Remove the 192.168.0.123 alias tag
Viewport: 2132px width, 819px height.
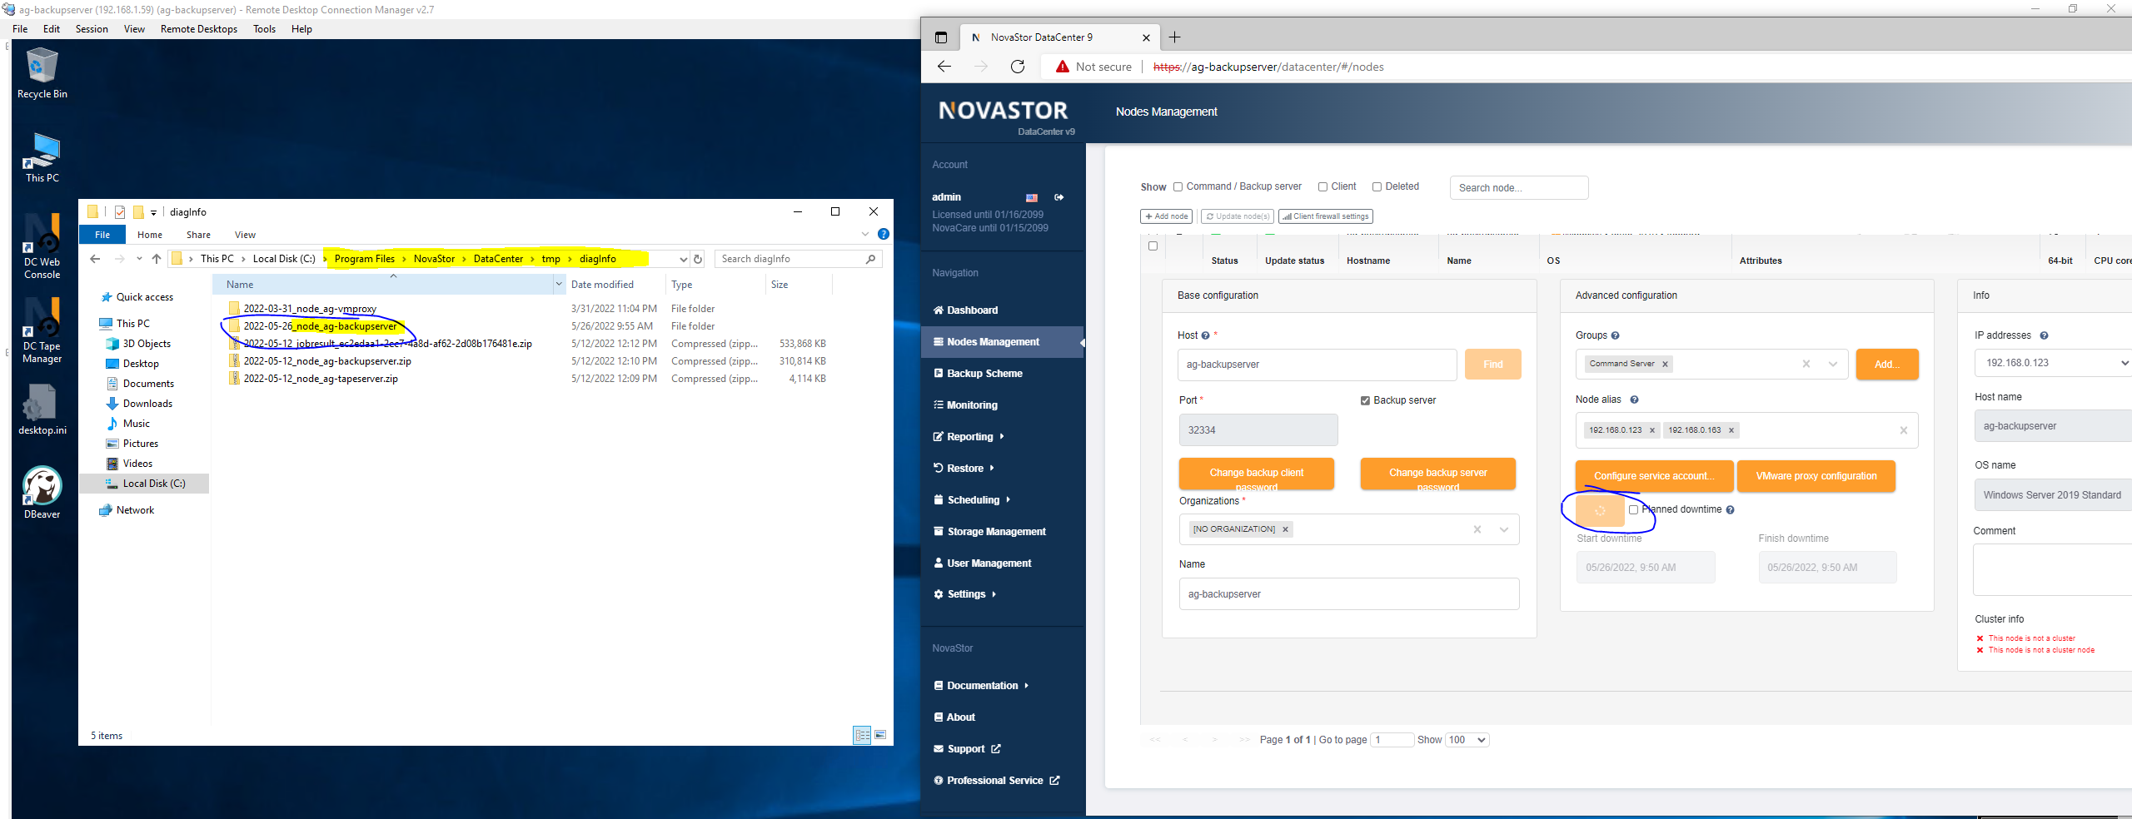[x=1652, y=430]
